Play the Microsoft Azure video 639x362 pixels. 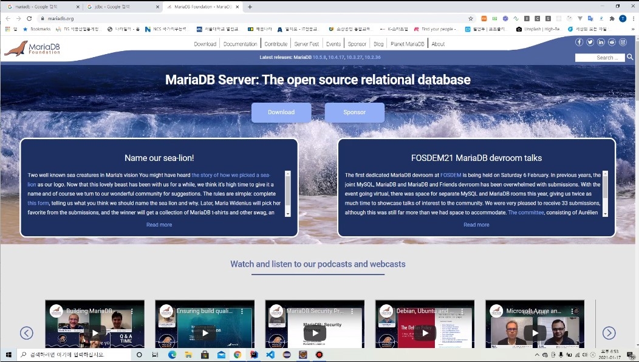(535, 333)
